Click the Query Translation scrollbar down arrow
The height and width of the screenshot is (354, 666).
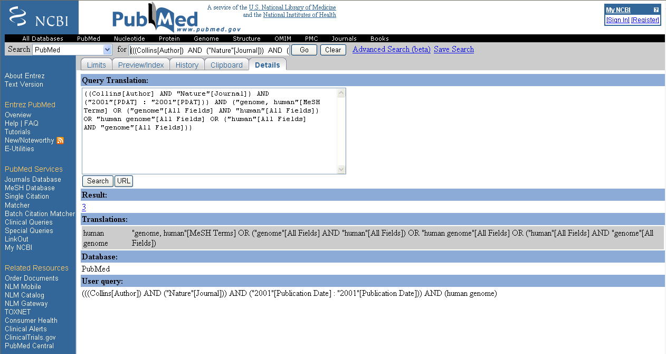[x=341, y=169]
